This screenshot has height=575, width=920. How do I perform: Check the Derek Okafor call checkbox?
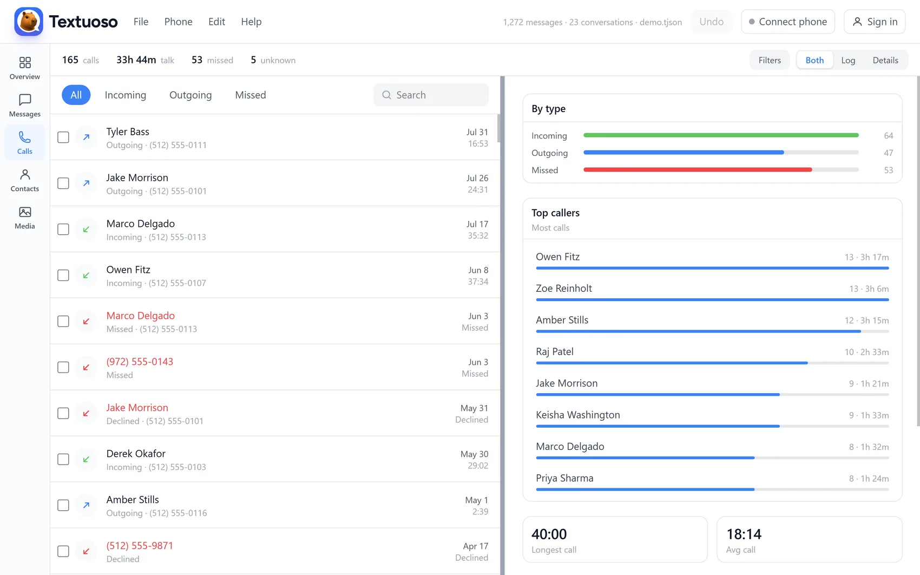63,460
